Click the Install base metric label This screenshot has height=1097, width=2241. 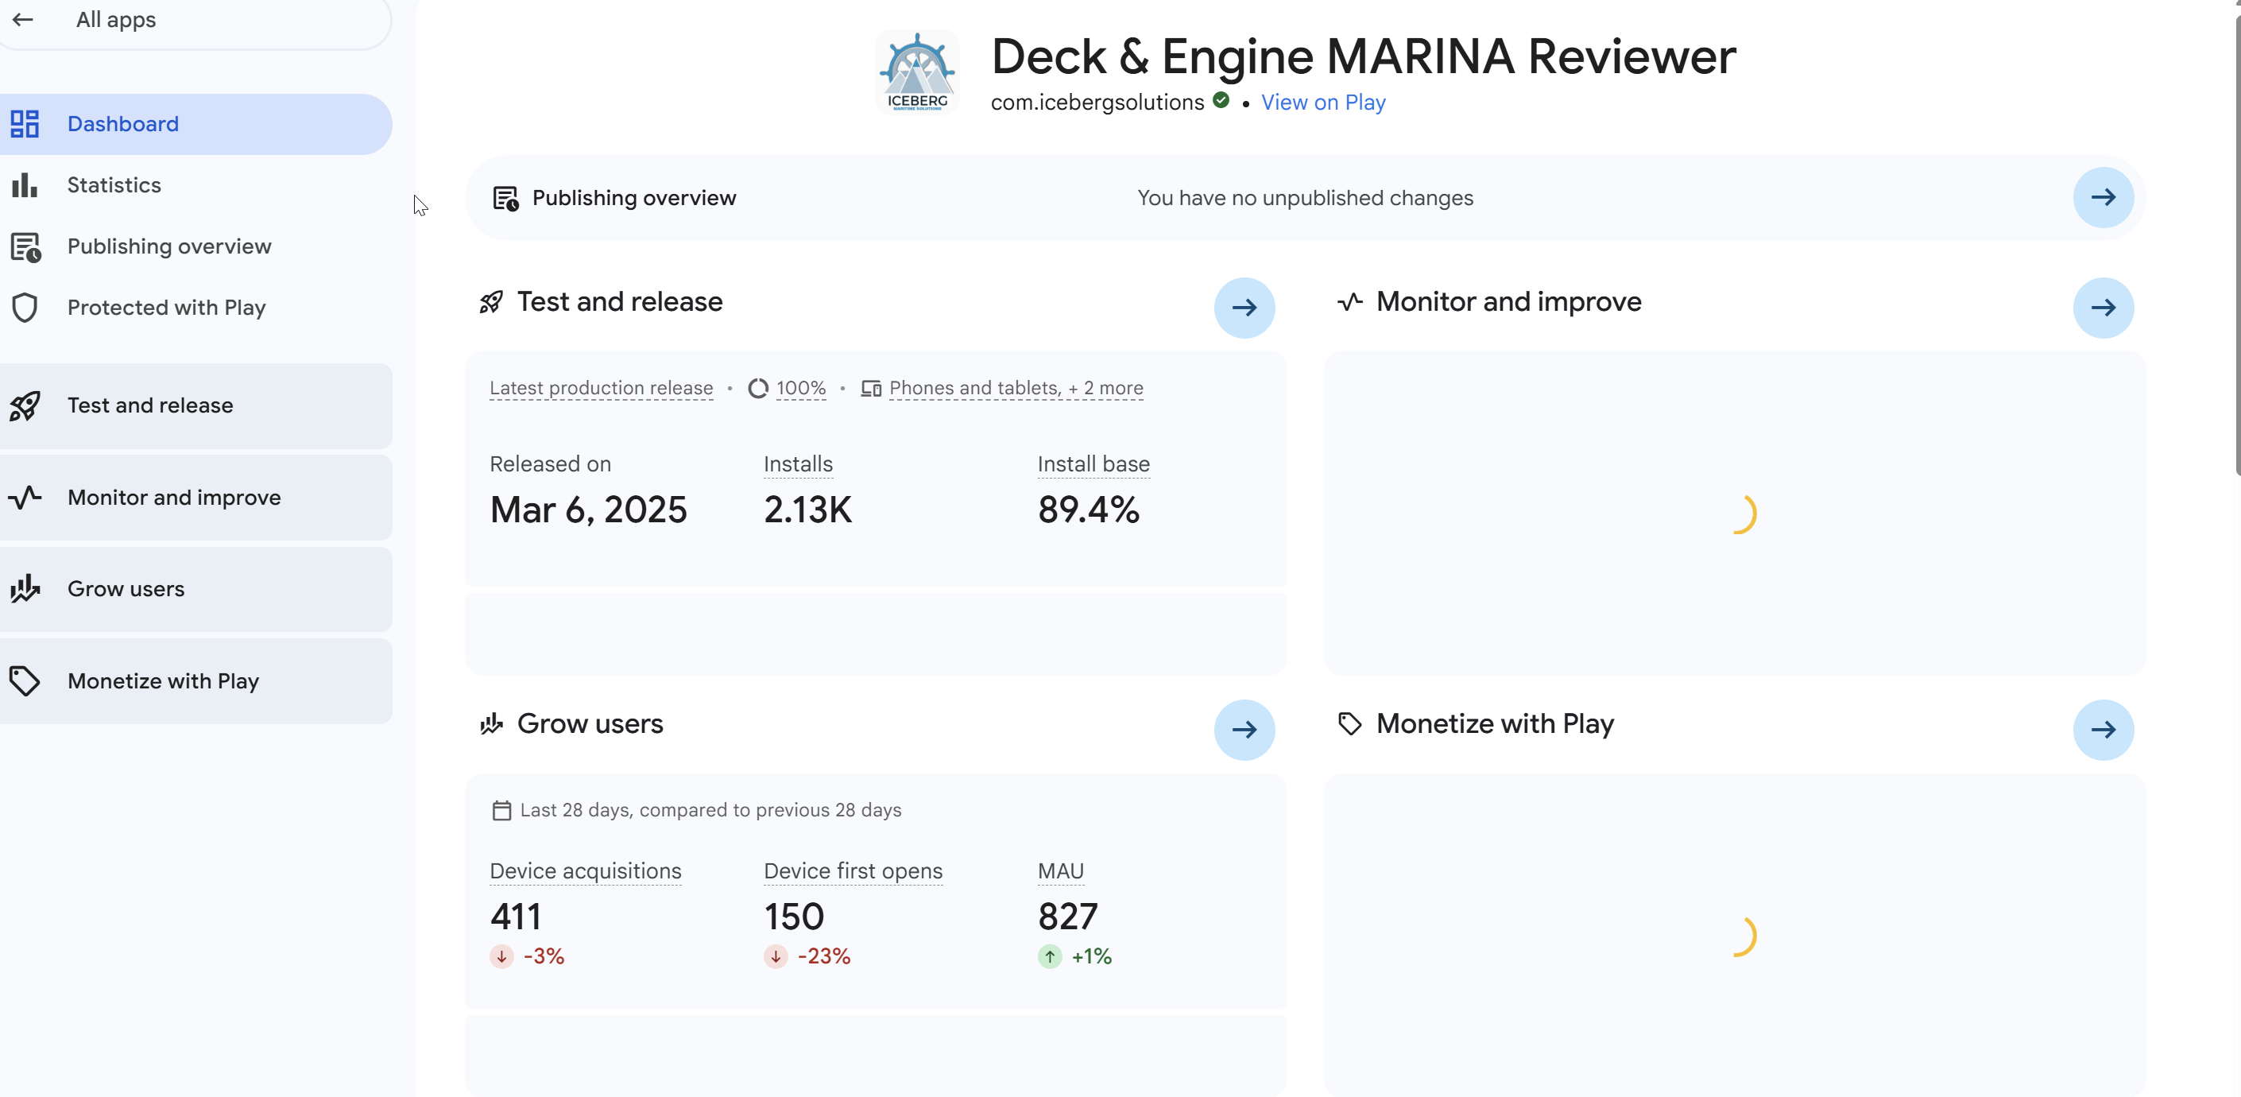coord(1093,463)
